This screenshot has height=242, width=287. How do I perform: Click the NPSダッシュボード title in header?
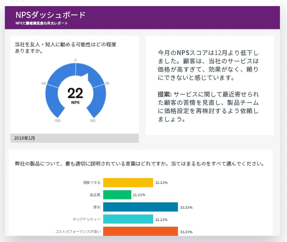coord(50,15)
